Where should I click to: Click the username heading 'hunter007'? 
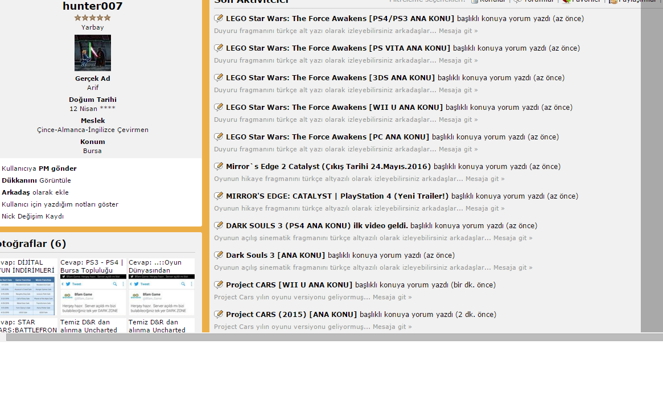point(93,6)
